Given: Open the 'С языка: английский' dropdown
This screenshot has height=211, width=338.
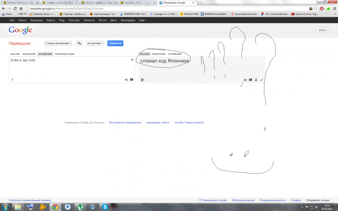Looking at the screenshot, I should point(58,43).
